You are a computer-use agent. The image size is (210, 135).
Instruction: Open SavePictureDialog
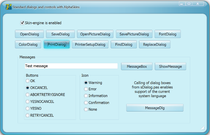134,34
